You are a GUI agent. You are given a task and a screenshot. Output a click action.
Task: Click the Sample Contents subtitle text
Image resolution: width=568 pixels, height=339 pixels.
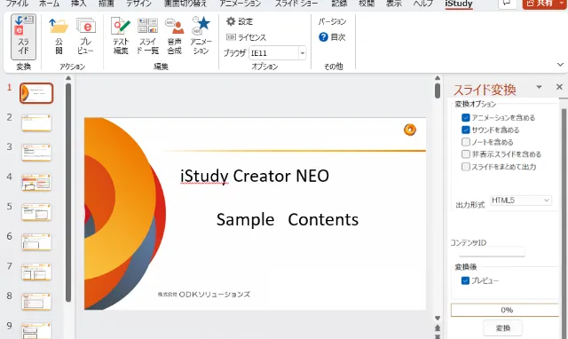(288, 219)
